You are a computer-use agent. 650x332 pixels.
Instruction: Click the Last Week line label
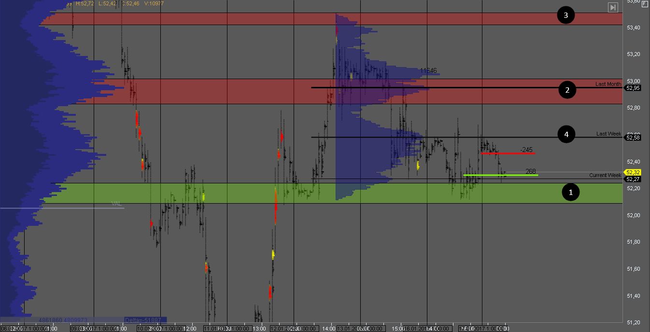tap(608, 134)
